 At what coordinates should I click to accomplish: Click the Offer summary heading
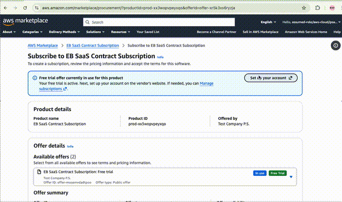(51, 193)
